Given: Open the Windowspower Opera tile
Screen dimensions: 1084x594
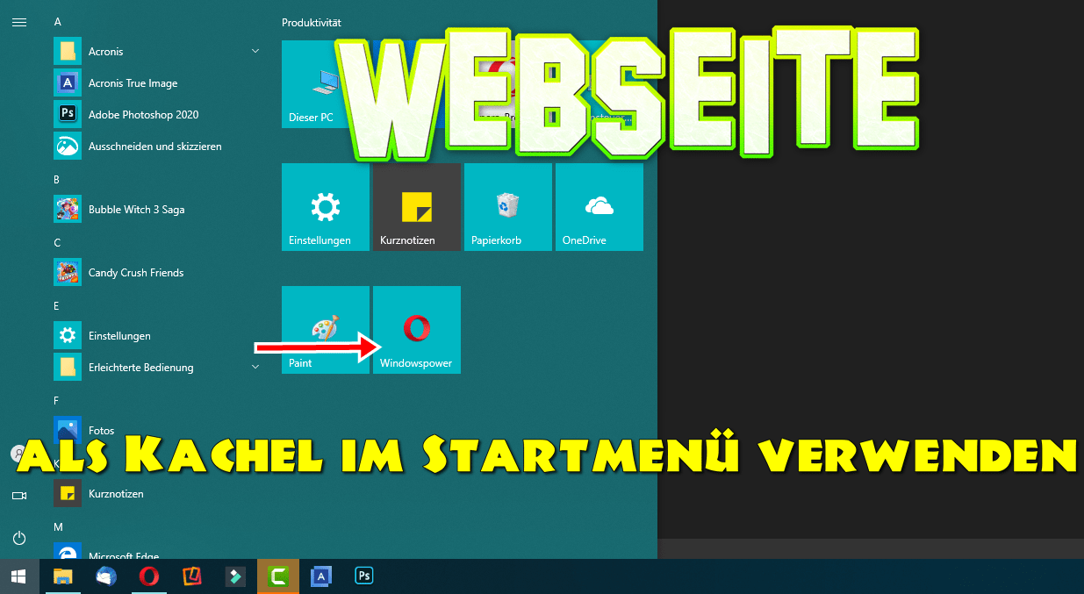Looking at the screenshot, I should click(417, 330).
